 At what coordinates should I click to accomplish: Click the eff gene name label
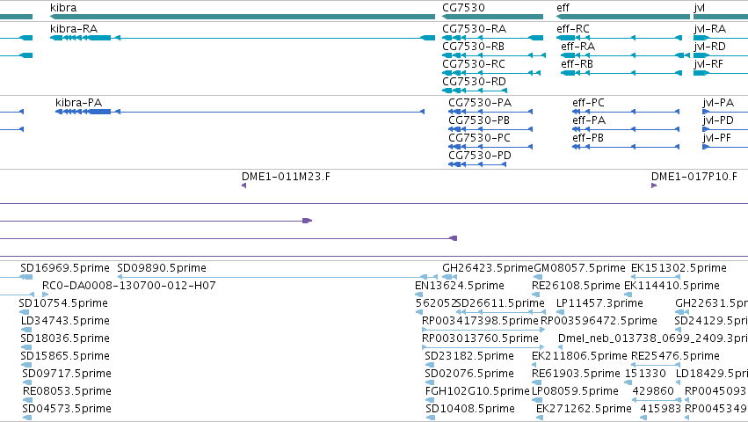[563, 8]
